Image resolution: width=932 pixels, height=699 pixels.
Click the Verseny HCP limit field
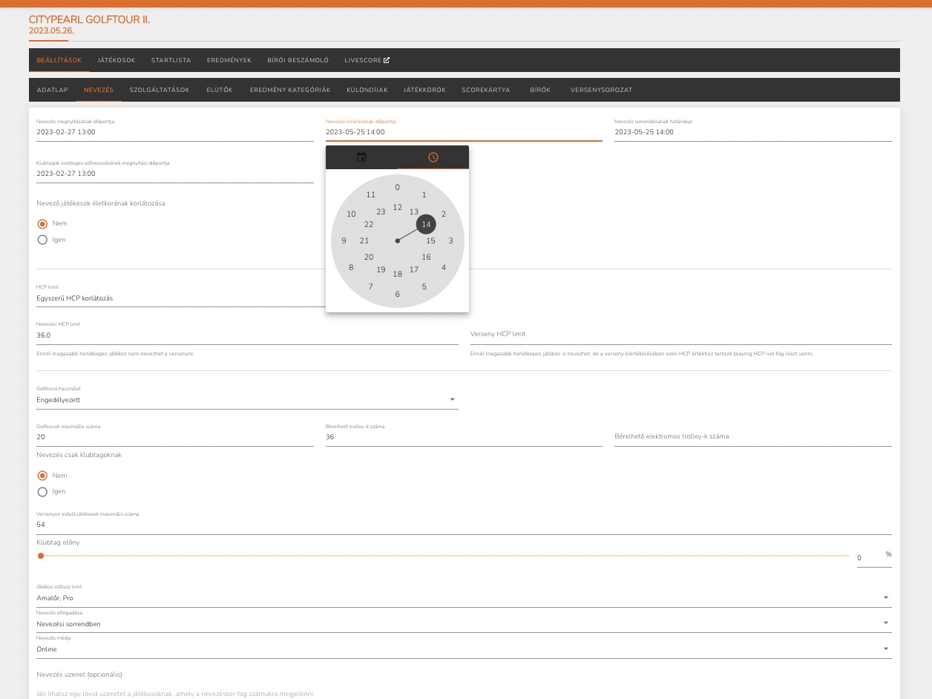click(681, 335)
